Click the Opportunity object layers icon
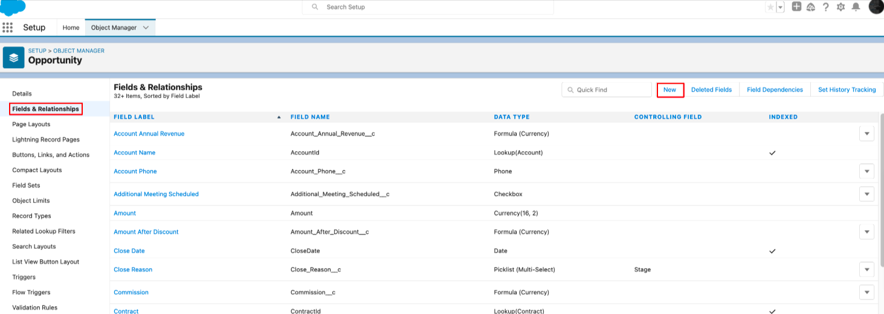The height and width of the screenshot is (314, 884). coord(14,57)
